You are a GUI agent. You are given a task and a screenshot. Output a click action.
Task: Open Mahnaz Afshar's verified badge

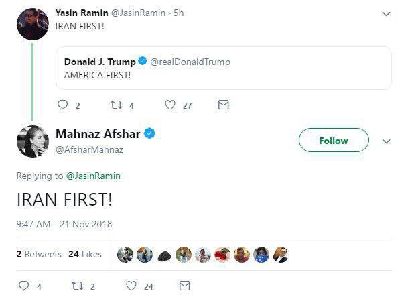[150, 134]
